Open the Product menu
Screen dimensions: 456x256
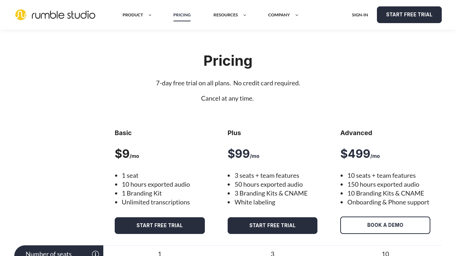click(133, 15)
